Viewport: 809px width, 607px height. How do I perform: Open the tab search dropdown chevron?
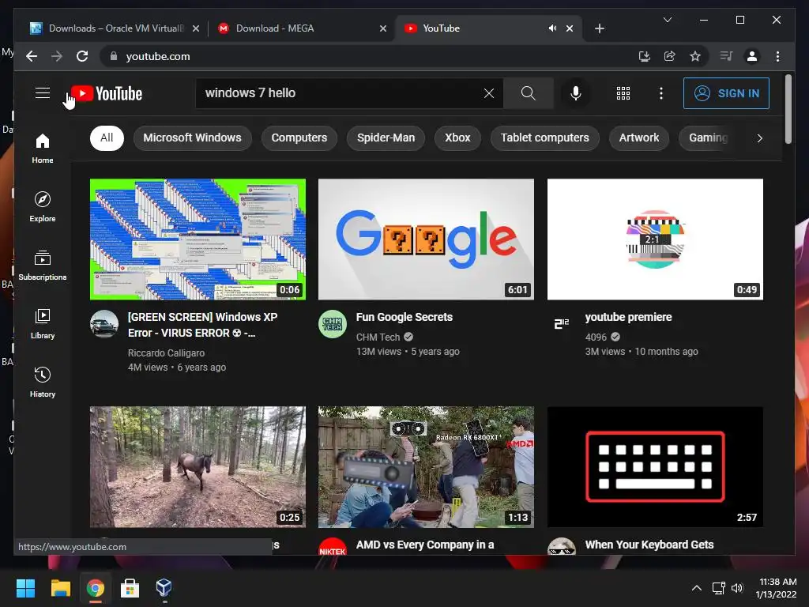(667, 20)
